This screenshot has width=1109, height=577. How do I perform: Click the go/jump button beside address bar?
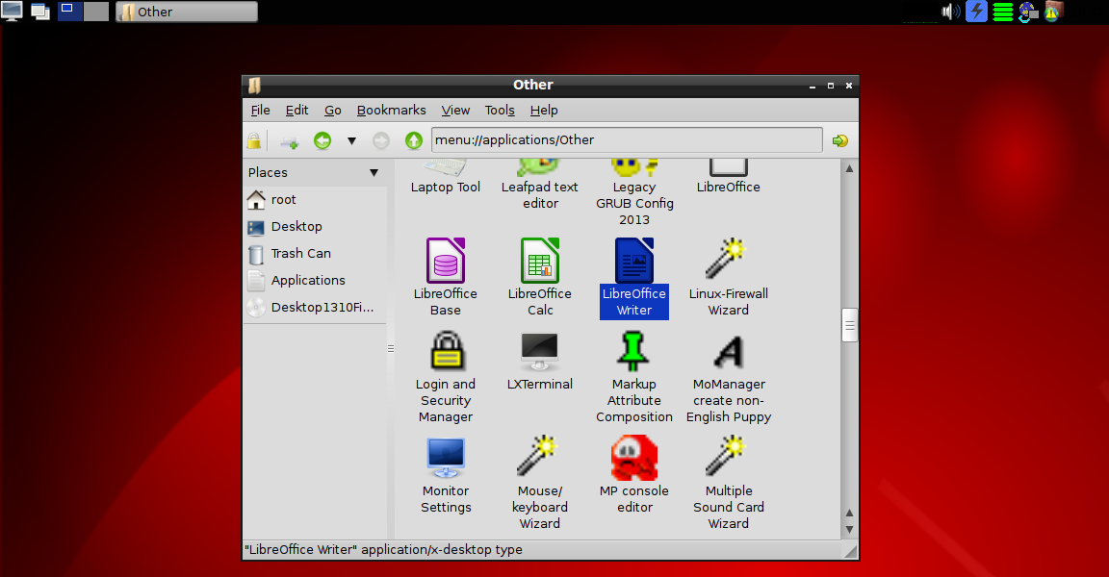point(840,140)
